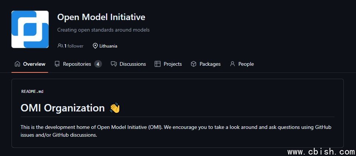Click the Open Model Initiative organization title
The height and width of the screenshot is (156, 356).
(x=101, y=17)
